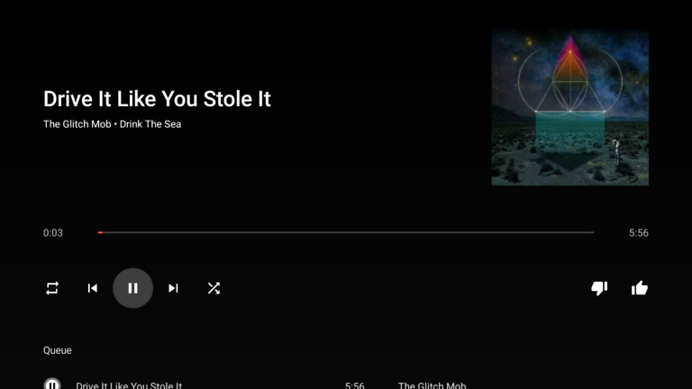
Task: Toggle the repeat mode icon
Action: click(52, 288)
